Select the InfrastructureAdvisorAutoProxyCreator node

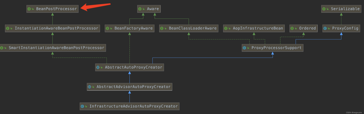(129, 106)
